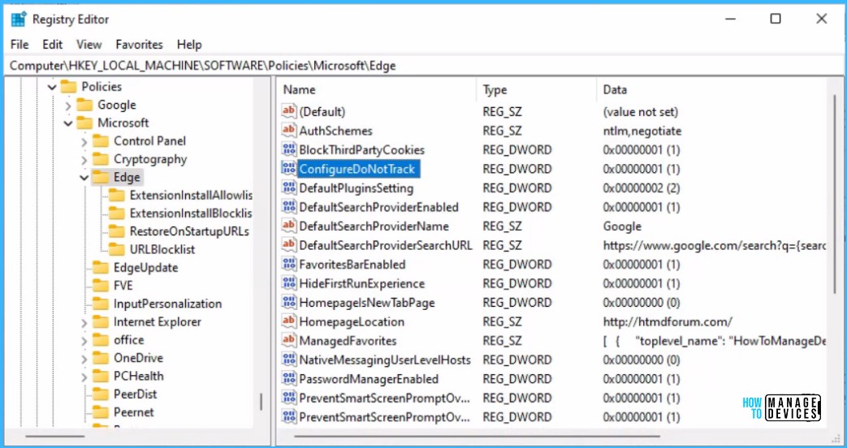The image size is (847, 448).
Task: Expand the Google key chevron
Action: (x=68, y=106)
